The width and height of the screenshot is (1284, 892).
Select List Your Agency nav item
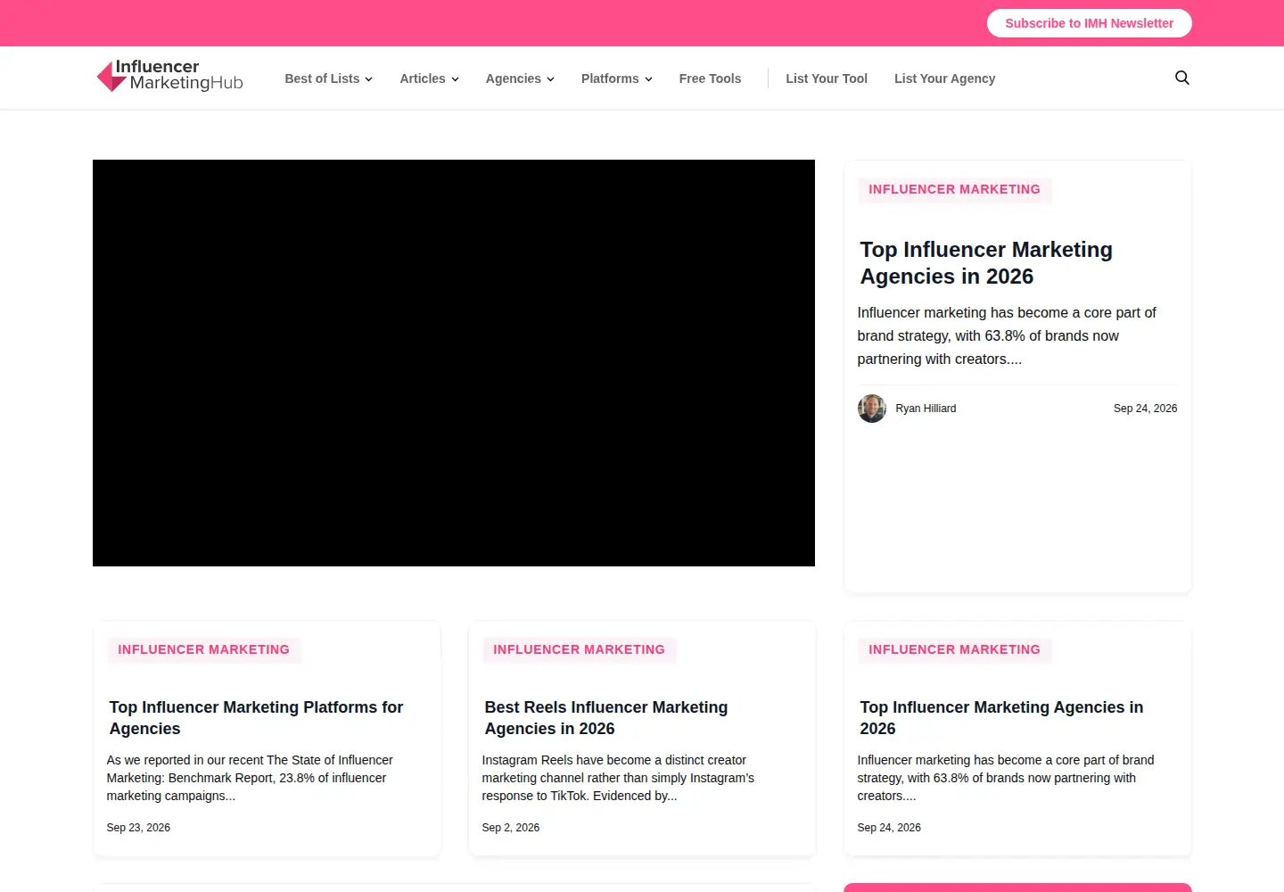(944, 78)
